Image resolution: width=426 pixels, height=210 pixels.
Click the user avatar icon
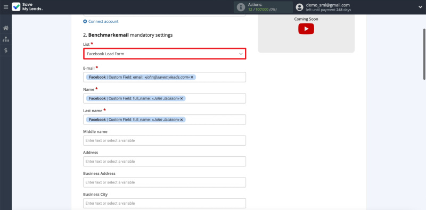(299, 7)
